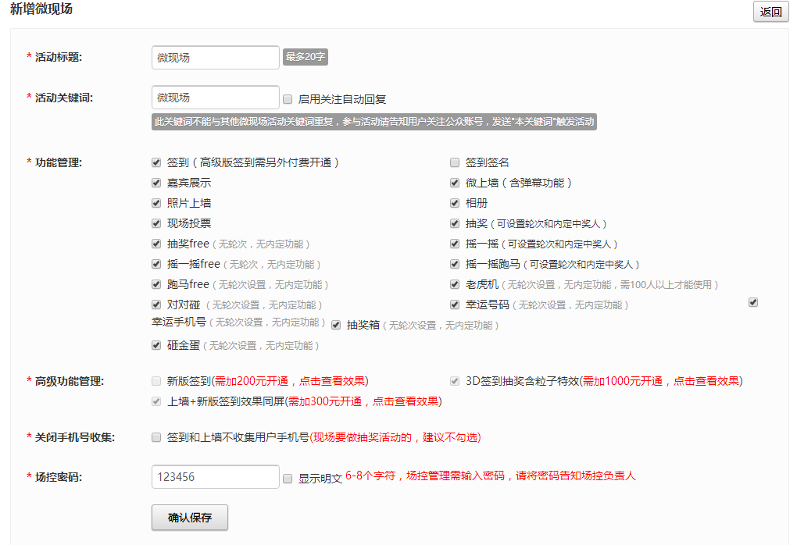Screen dimensions: 797x545
Task: Uncheck the 签到 (高级版签到) checkbox
Action: coord(156,162)
